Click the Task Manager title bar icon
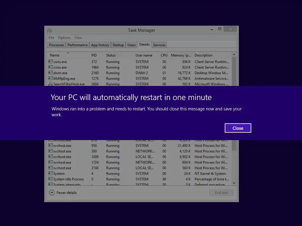This screenshot has height=226, width=302. coord(50,30)
